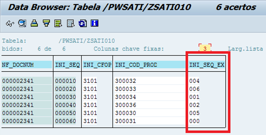Open the blue information icon
The height and width of the screenshot is (135, 266).
pyautogui.click(x=94, y=24)
